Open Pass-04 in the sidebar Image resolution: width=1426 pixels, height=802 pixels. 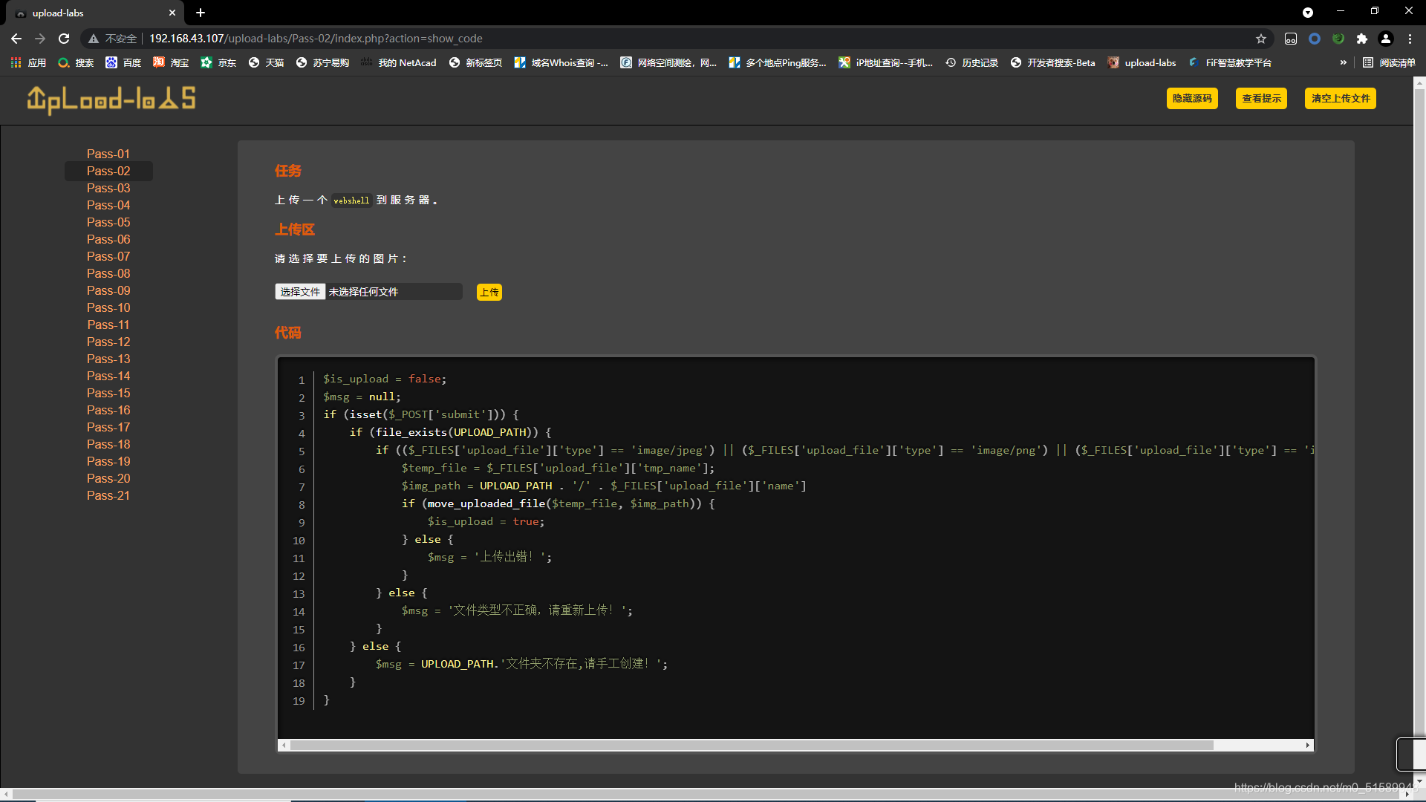coord(108,205)
